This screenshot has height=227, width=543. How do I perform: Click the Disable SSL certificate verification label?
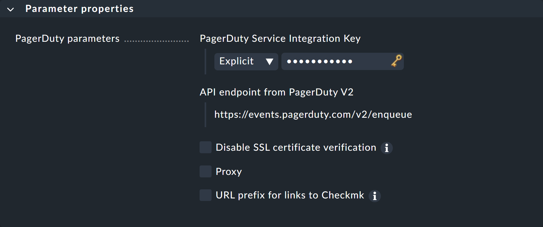point(296,147)
